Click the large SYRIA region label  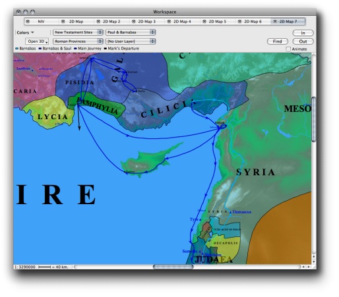pos(255,172)
